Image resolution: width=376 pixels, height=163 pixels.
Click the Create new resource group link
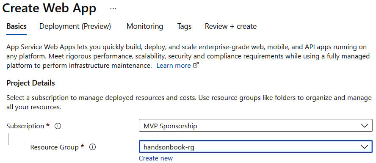[x=156, y=158]
